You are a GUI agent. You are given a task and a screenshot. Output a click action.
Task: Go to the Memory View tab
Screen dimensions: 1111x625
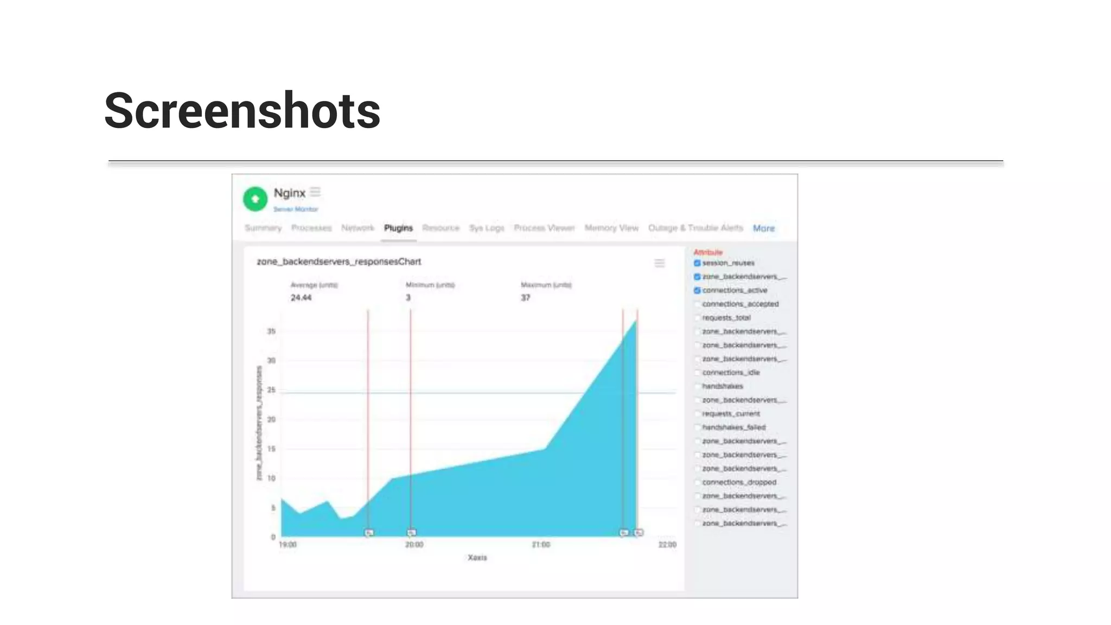point(611,228)
